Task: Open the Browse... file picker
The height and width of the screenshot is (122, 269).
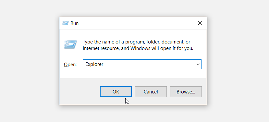Action: 186,91
